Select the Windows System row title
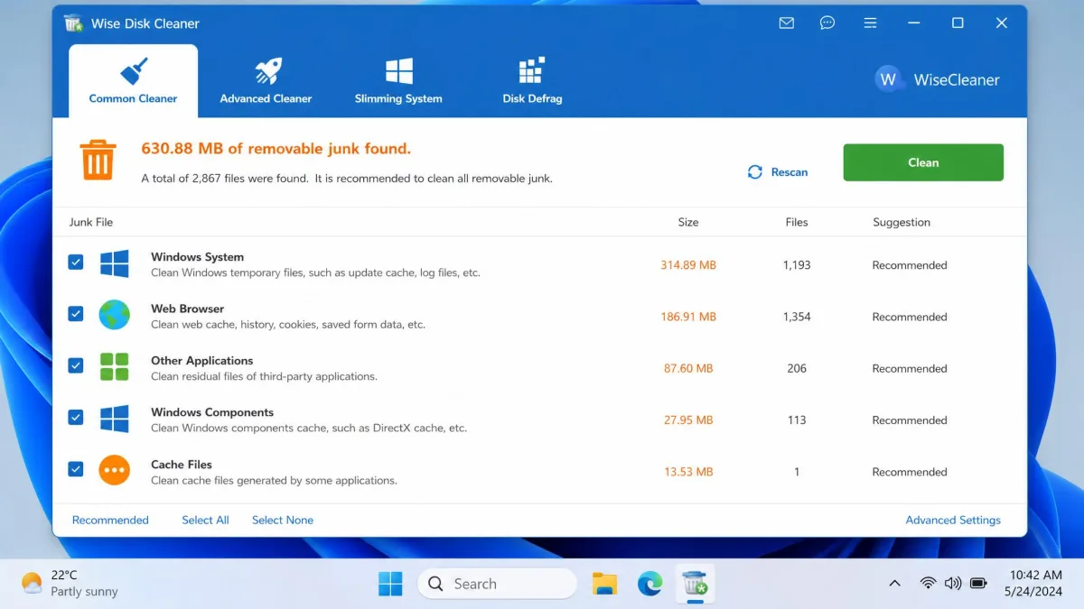The image size is (1084, 609). coord(197,257)
